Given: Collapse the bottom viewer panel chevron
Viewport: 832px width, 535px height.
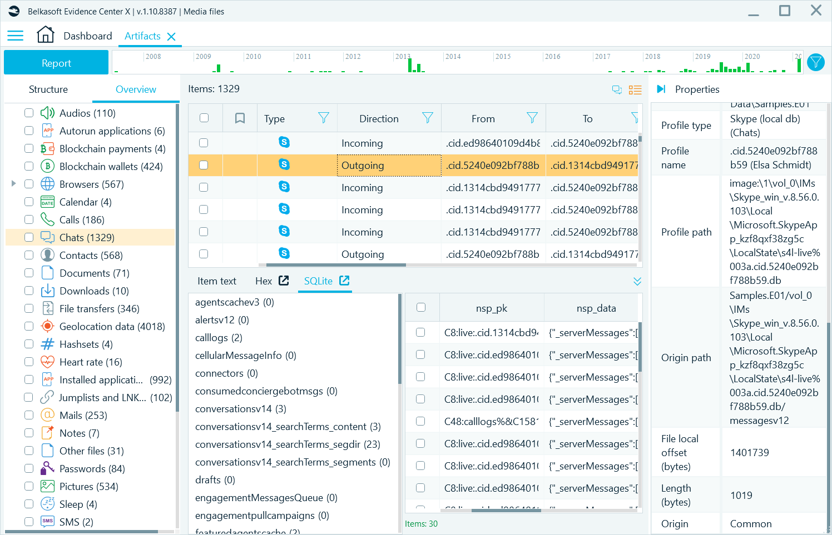Looking at the screenshot, I should click(637, 281).
